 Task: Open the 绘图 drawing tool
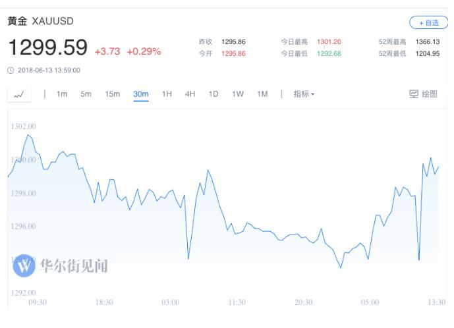[x=423, y=94]
